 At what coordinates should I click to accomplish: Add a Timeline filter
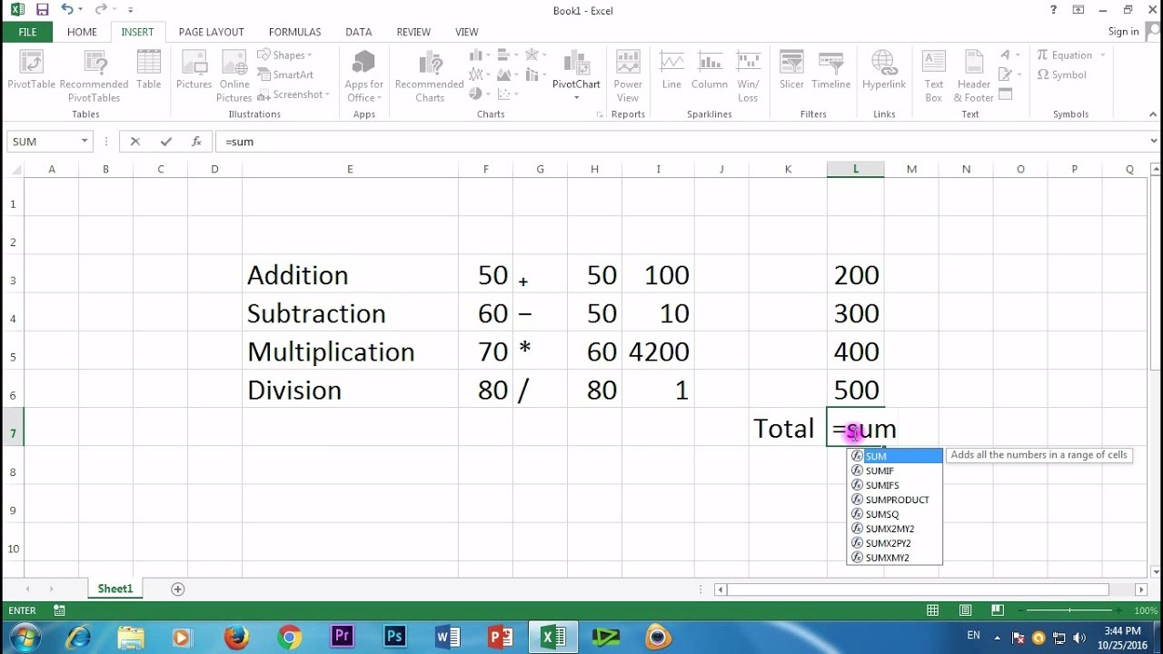[x=830, y=71]
